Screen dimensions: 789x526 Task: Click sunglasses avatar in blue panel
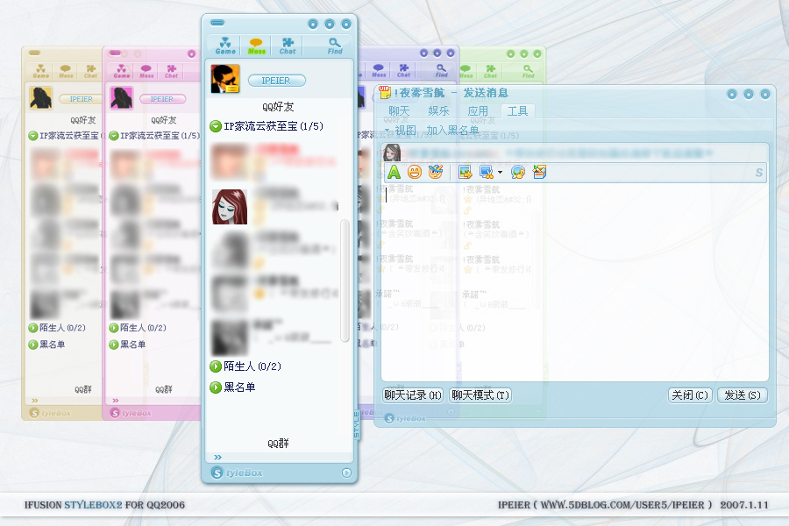click(225, 79)
